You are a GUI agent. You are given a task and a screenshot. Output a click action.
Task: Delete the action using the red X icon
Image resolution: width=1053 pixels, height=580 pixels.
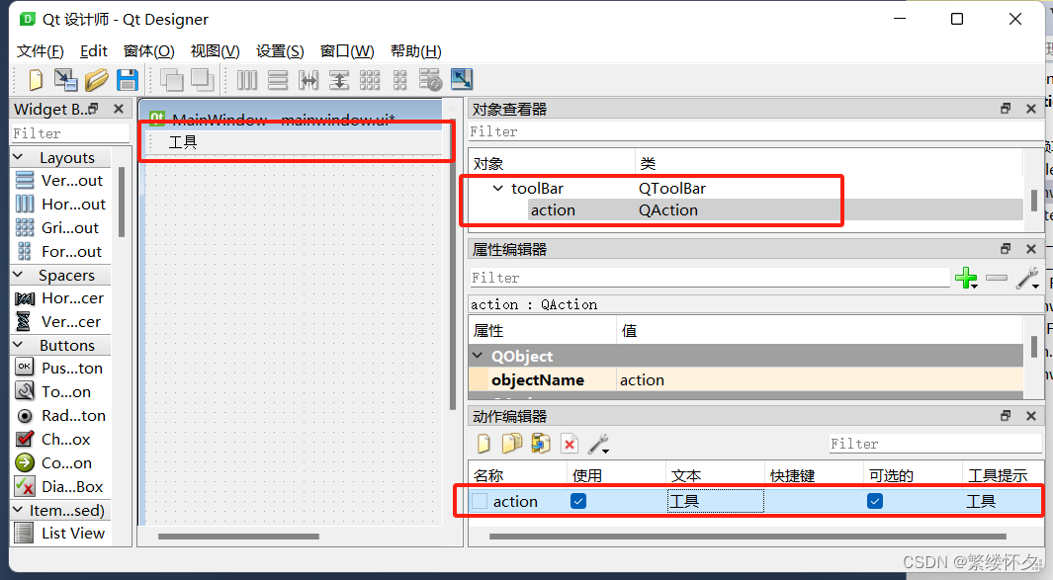(570, 445)
